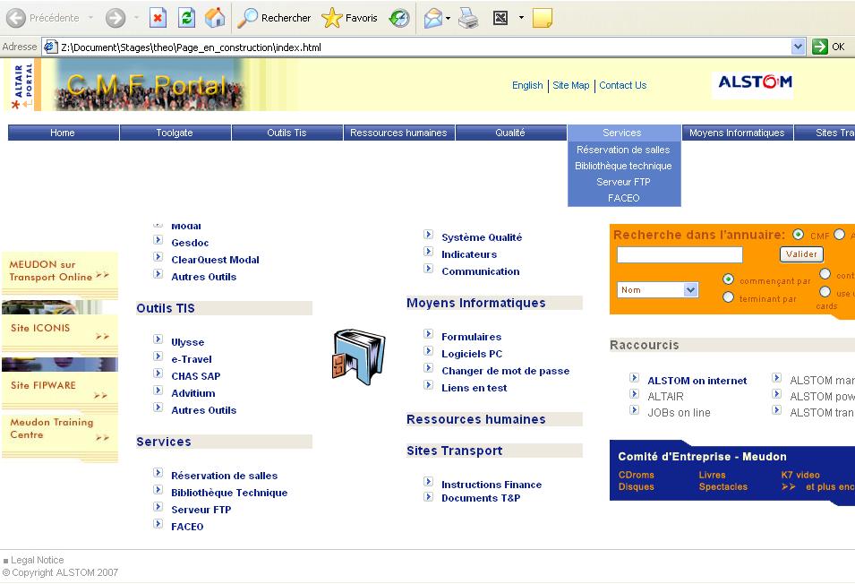Open the Moyens Informatiques navigation tab
Screen dimensions: 855x584
point(737,133)
